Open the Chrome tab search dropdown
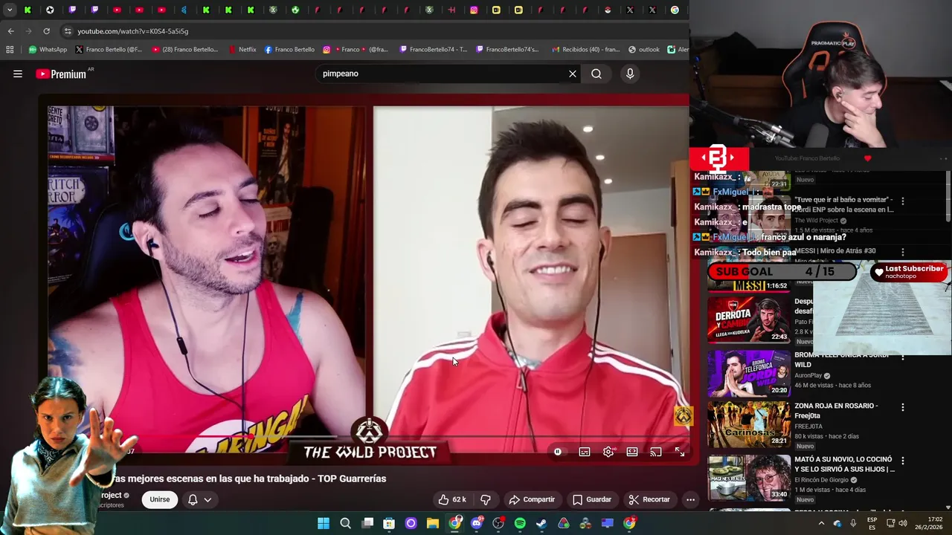The width and height of the screenshot is (952, 535). pos(10,10)
